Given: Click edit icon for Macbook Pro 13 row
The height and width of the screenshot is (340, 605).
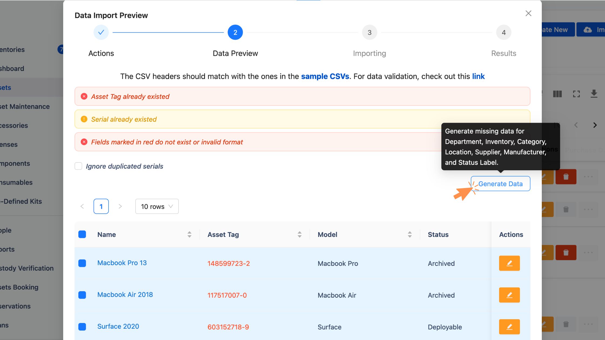Looking at the screenshot, I should [x=509, y=263].
